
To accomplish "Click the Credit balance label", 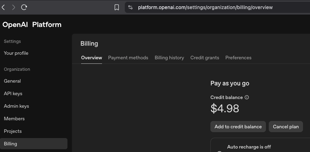I will click(226, 97).
